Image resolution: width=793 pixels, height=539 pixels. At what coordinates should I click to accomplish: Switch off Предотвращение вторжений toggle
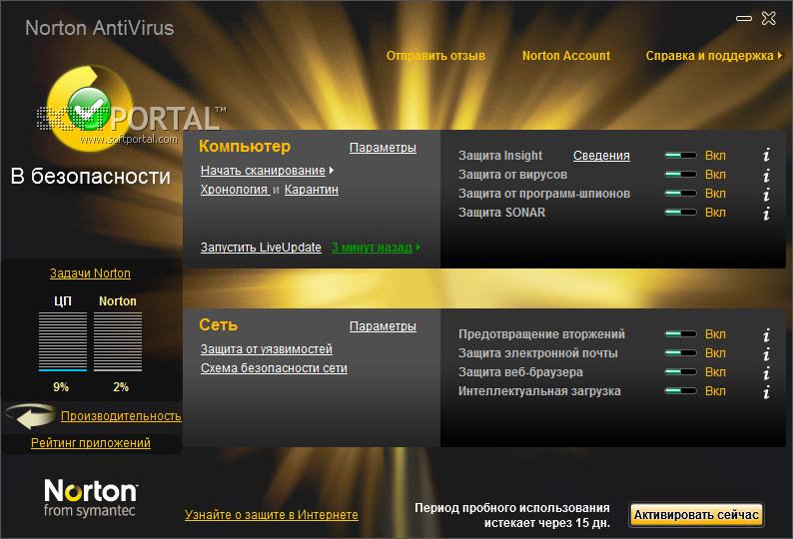pyautogui.click(x=680, y=333)
